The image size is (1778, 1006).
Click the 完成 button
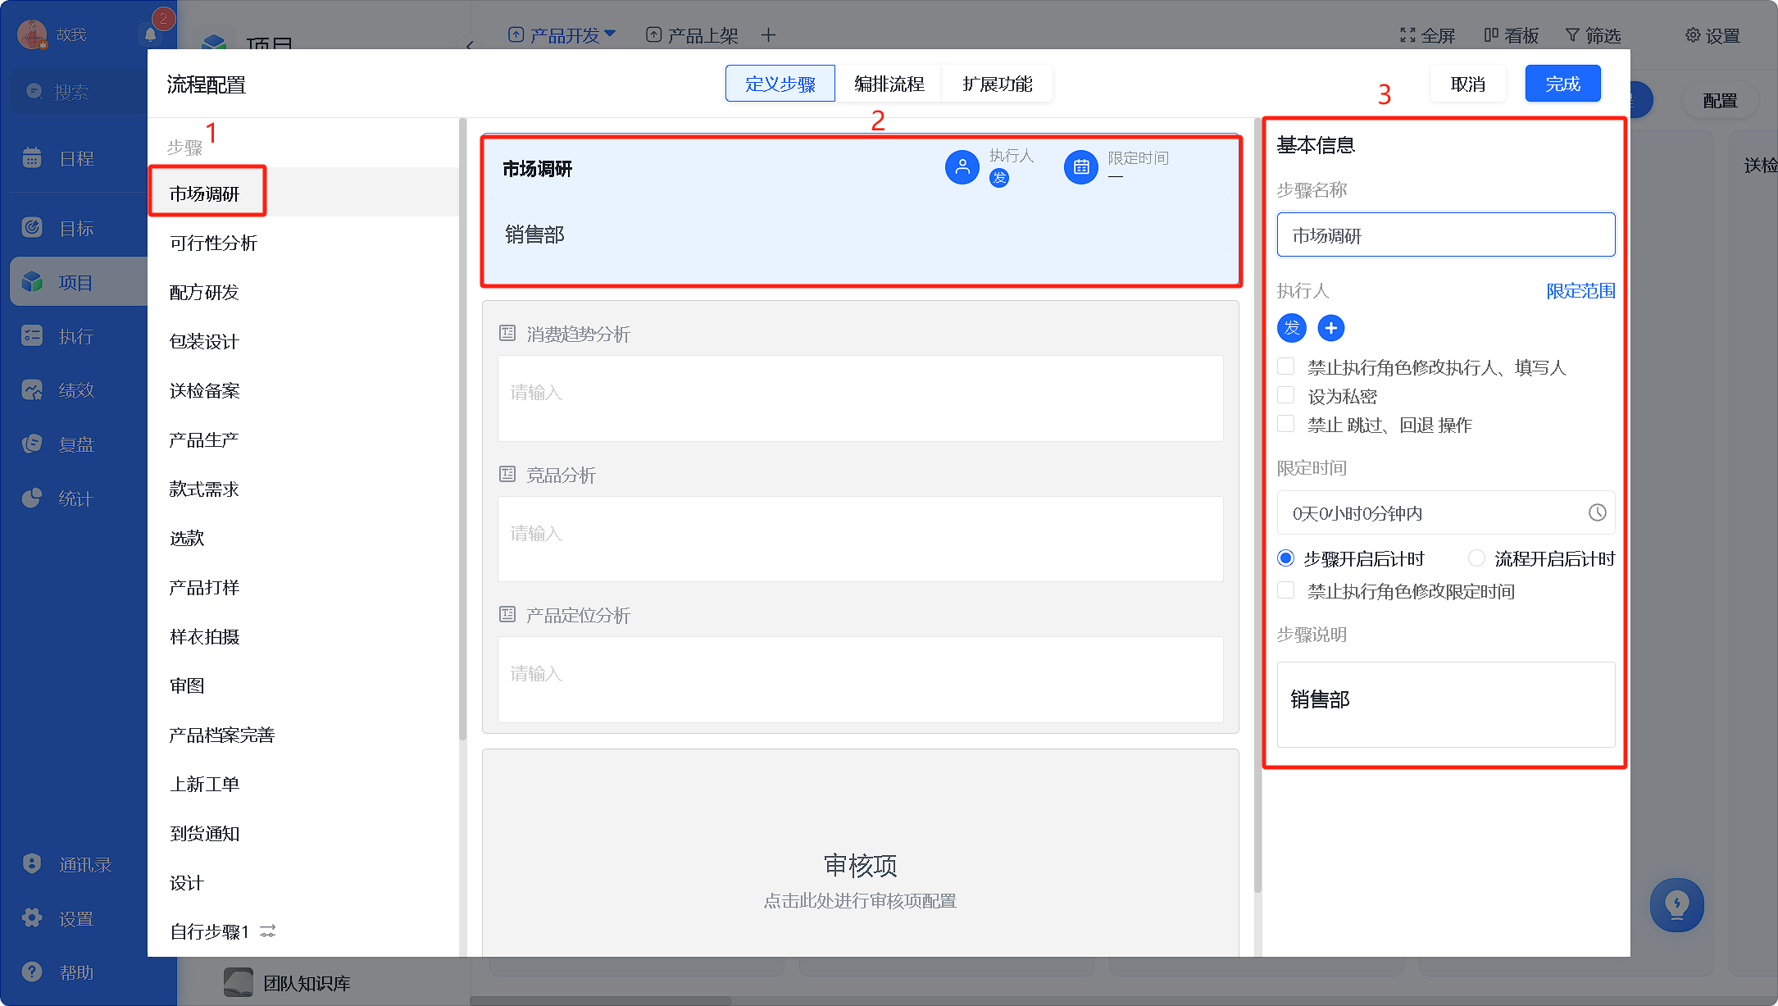point(1562,84)
